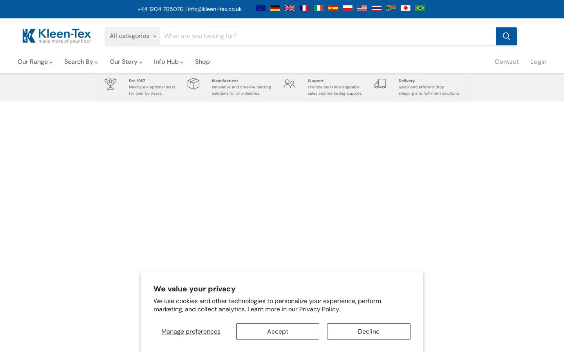
Task: Open the Shop page
Action: tap(202, 62)
